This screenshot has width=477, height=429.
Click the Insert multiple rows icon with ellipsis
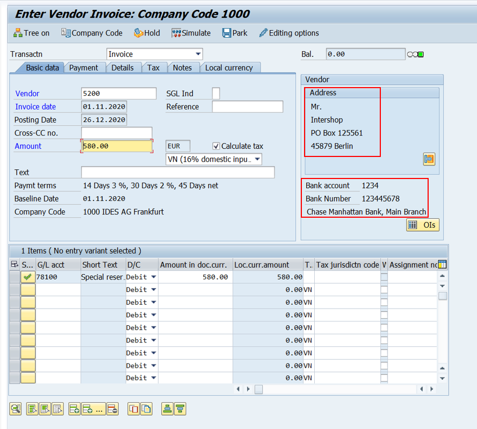(93, 409)
